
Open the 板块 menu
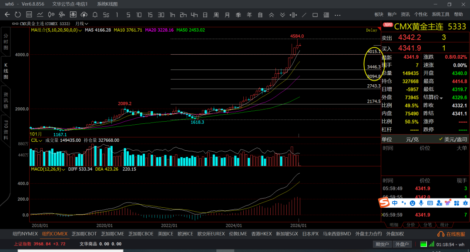tap(379, 14)
